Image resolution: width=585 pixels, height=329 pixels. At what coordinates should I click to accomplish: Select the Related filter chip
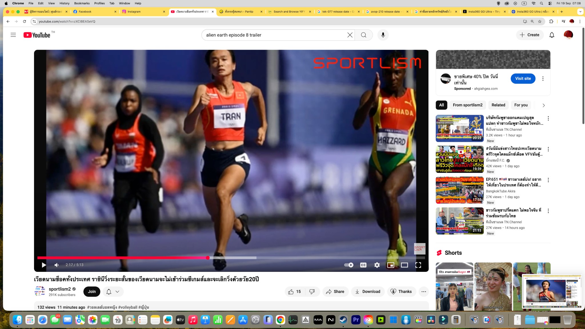[x=498, y=105]
